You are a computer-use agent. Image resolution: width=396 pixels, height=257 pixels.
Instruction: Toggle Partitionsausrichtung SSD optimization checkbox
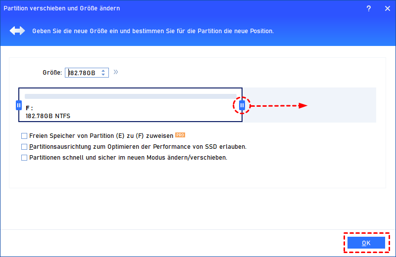point(24,147)
